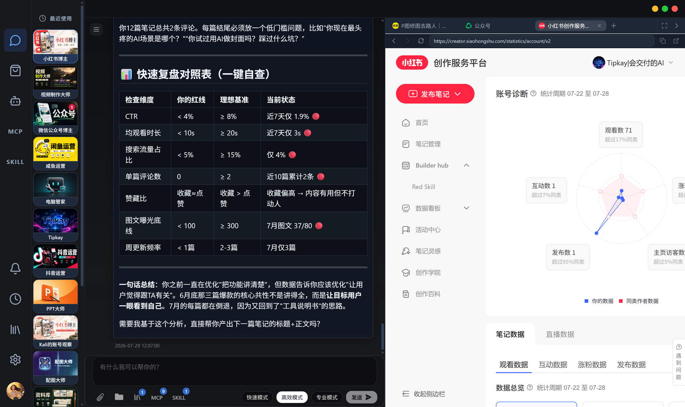The image size is (685, 407).
Task: Open the shopping bag store icon
Action: point(15,70)
